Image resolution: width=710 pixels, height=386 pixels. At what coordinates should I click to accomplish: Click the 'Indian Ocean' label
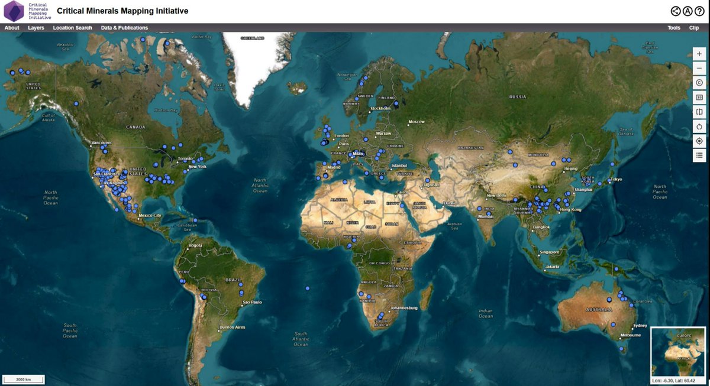[486, 313]
